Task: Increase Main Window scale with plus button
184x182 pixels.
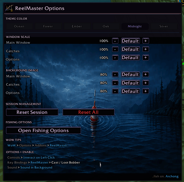Action: pyautogui.click(x=146, y=41)
